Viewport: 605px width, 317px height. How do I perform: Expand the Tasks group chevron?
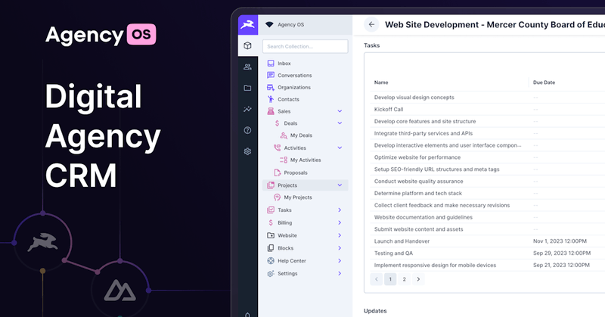[x=340, y=210]
